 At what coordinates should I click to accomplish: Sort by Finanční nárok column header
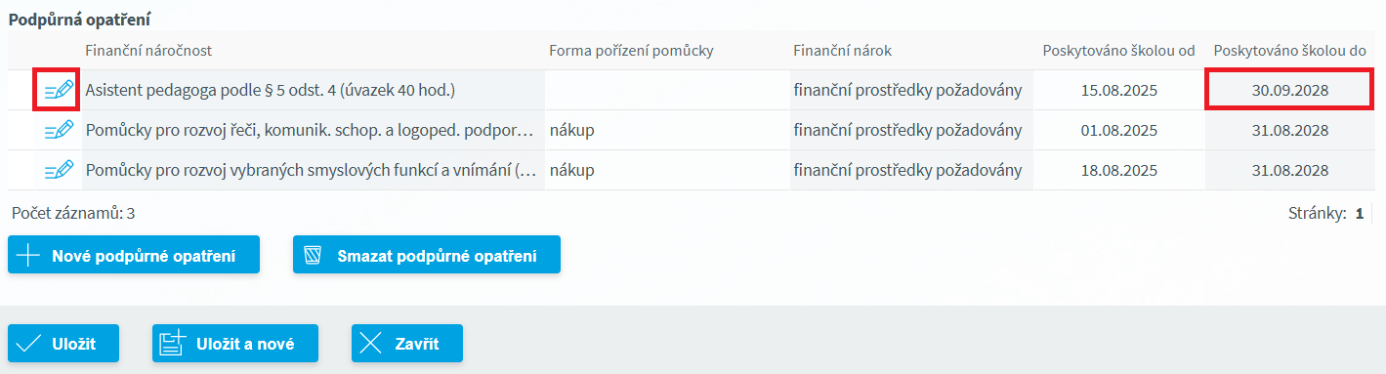[x=842, y=50]
